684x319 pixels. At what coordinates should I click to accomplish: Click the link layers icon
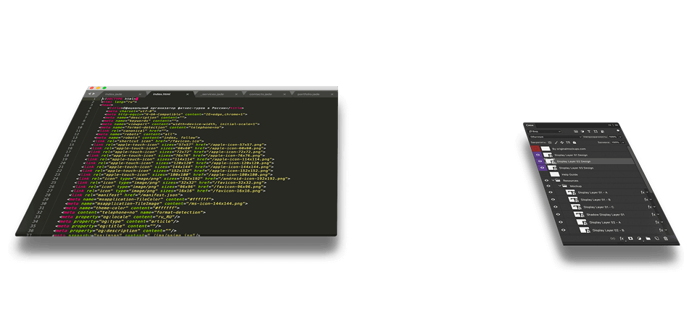click(x=613, y=238)
